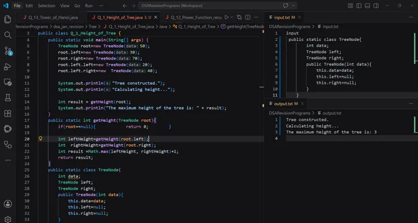Click 'TreeNode left;' line in input.txt
The height and width of the screenshot is (223, 418).
(x=323, y=52)
